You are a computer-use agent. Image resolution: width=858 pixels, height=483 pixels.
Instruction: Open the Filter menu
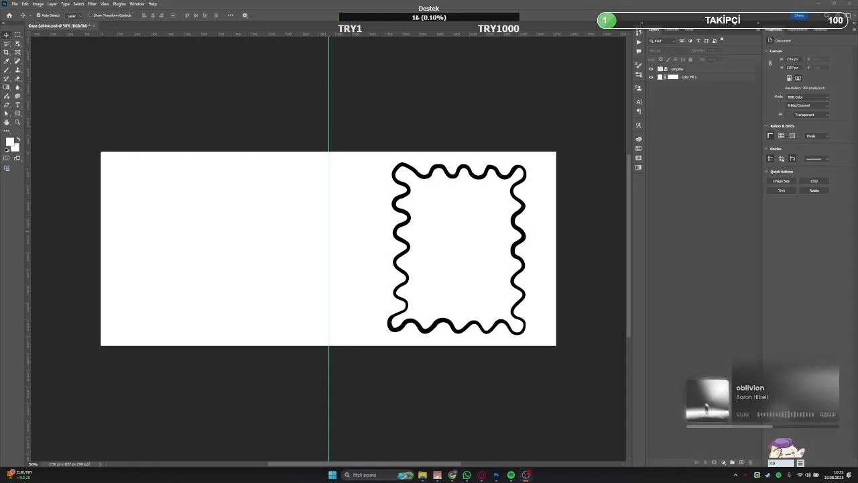93,4
